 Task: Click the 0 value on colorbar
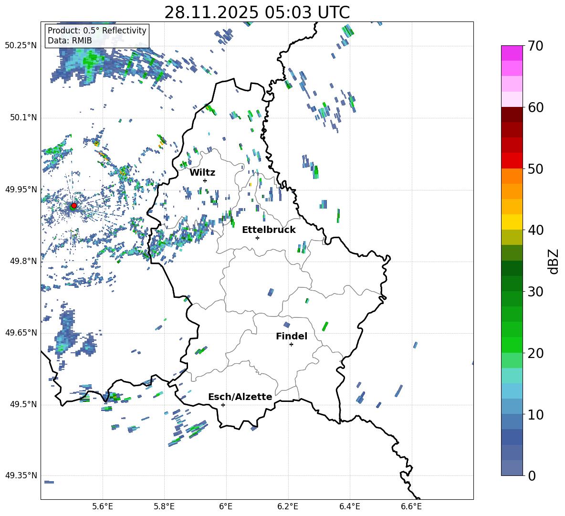point(531,475)
